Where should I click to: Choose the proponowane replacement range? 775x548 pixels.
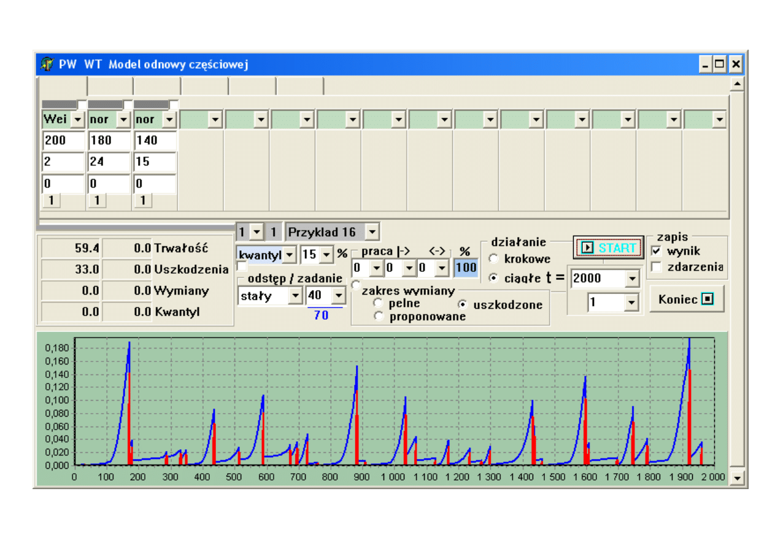pos(378,317)
